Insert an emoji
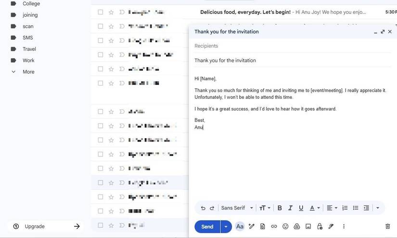This screenshot has height=238, width=397. coord(285,226)
